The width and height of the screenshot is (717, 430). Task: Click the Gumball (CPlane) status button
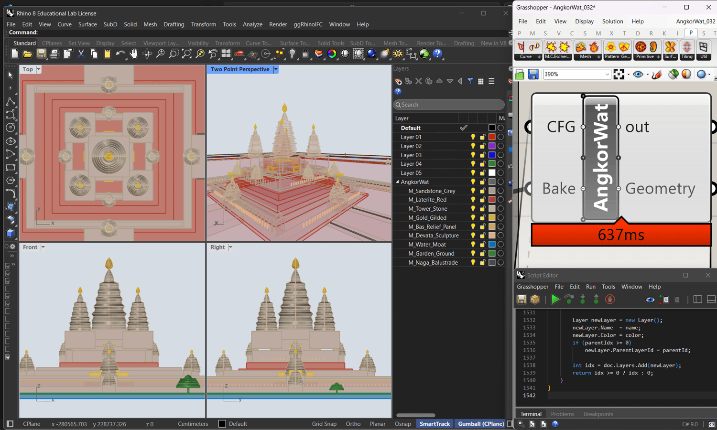pos(481,424)
